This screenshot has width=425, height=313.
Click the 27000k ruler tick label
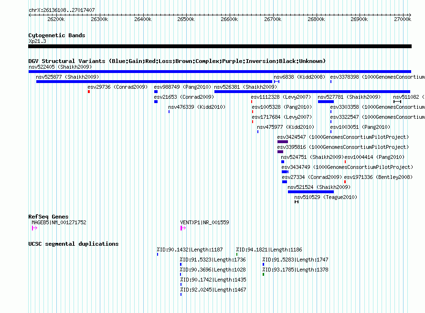click(403, 19)
